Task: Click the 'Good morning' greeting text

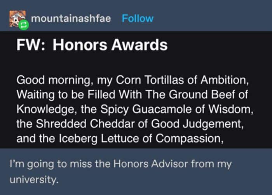Action: tap(54, 80)
